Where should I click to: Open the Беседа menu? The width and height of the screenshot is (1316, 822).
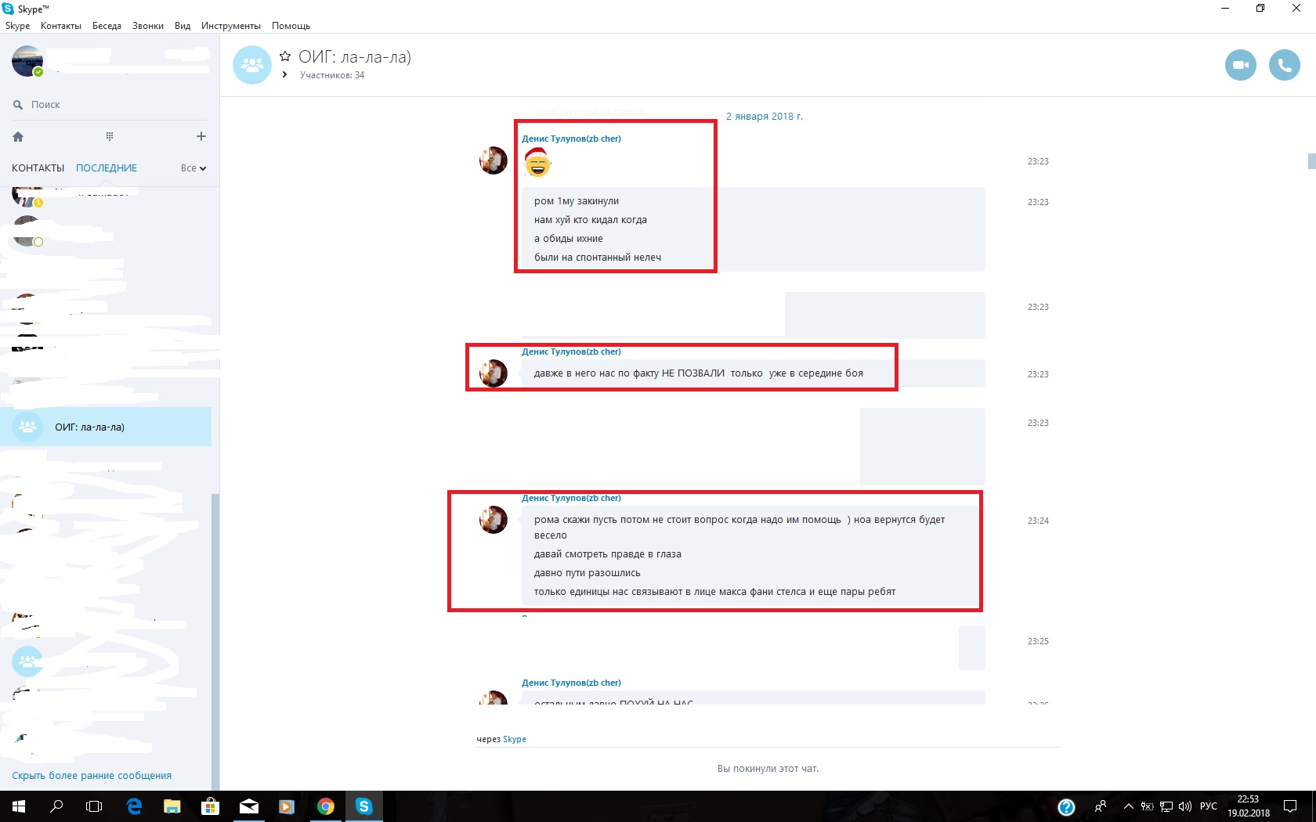click(107, 26)
